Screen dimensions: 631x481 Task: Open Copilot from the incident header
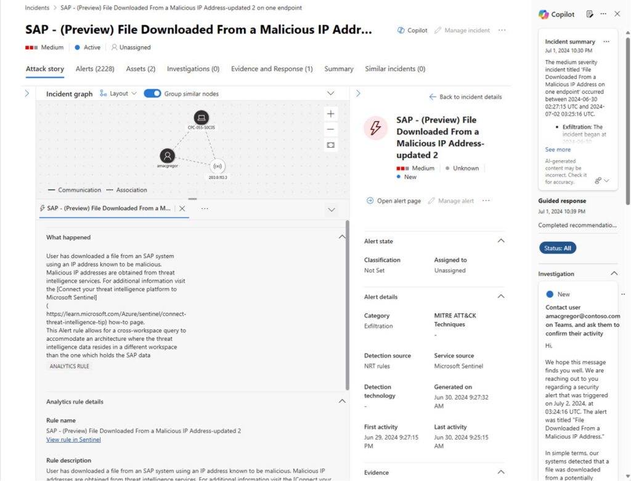(x=412, y=30)
